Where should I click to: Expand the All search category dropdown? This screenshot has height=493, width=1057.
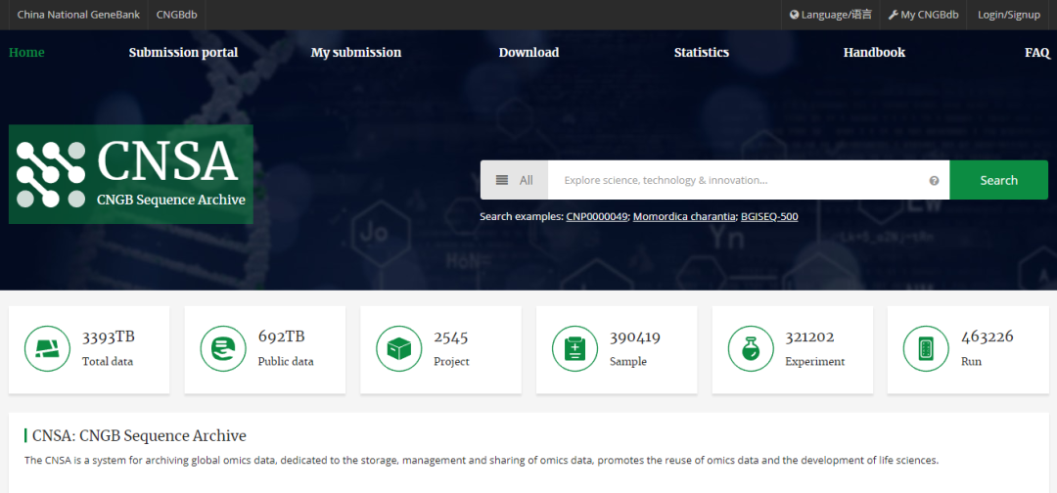point(515,180)
